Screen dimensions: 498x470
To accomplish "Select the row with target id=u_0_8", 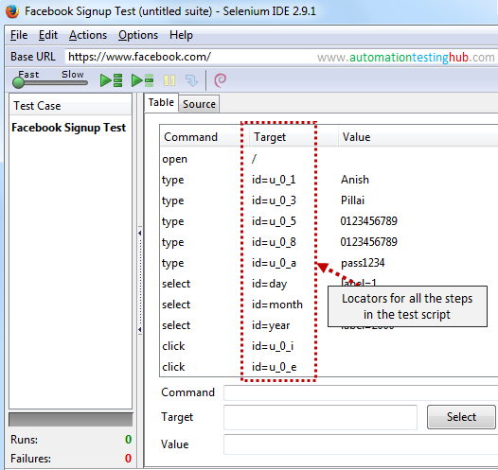I will click(329, 242).
